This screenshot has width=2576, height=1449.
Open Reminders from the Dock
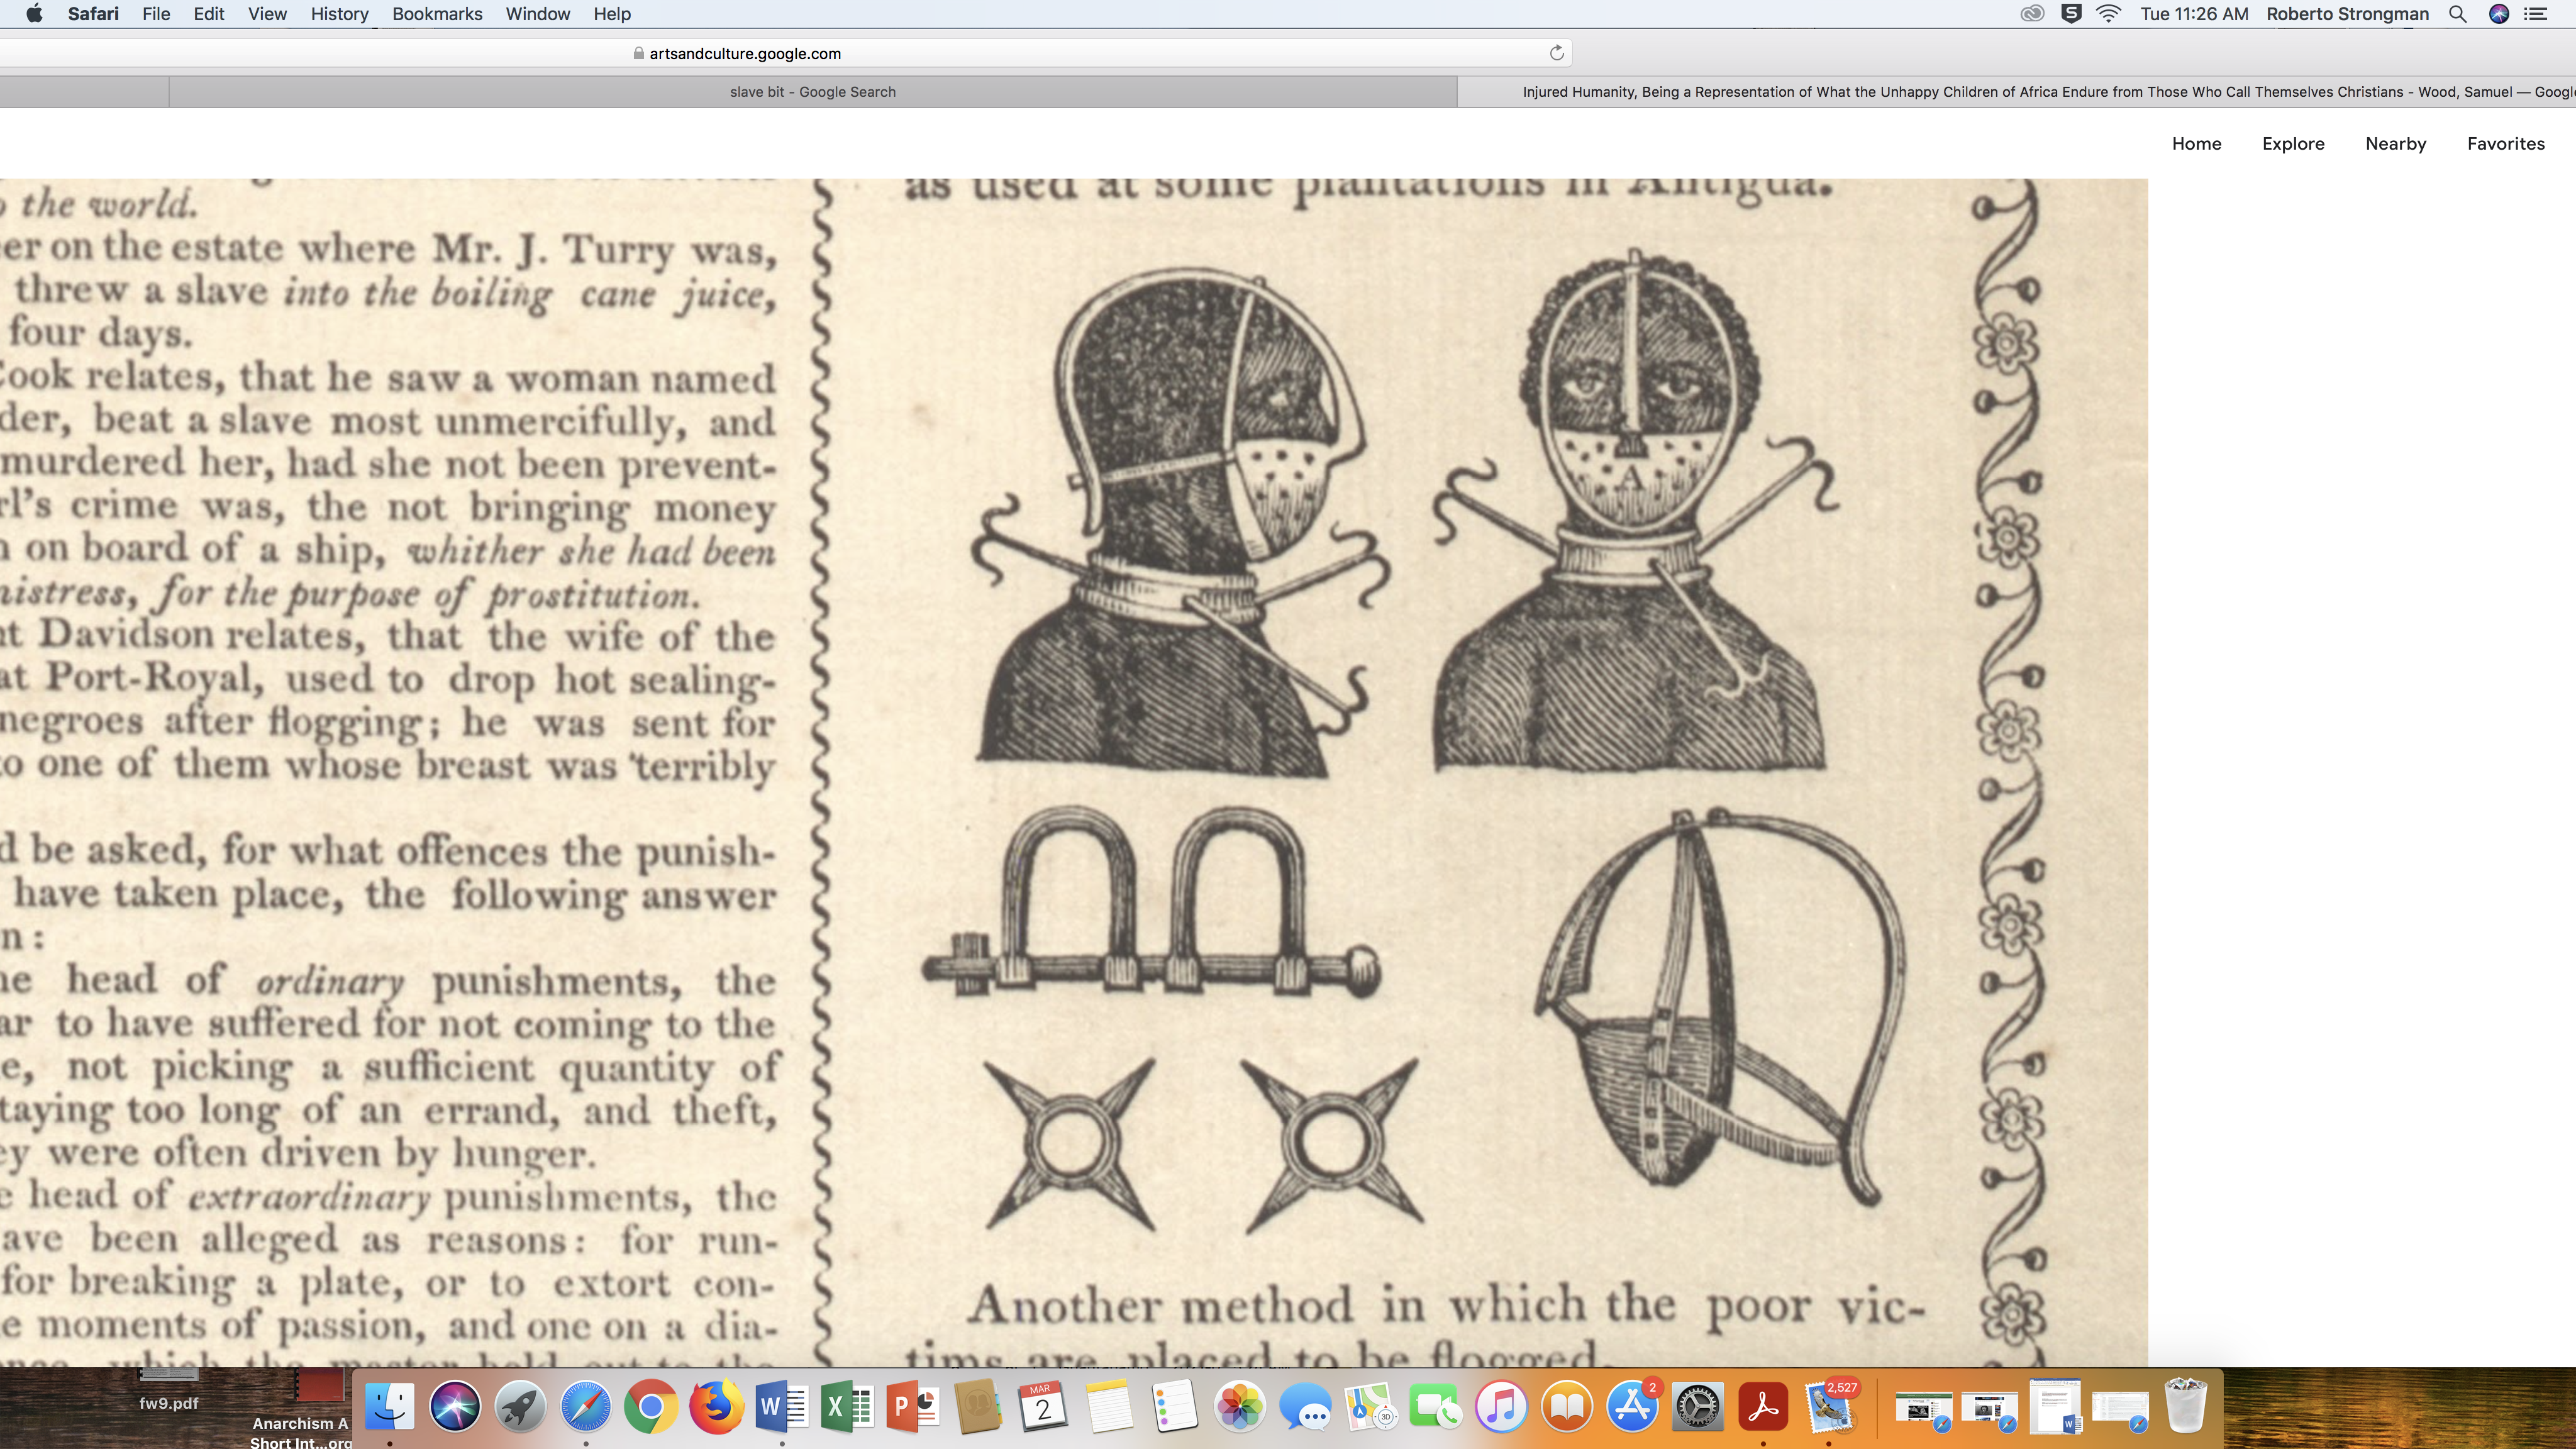[x=1174, y=1406]
